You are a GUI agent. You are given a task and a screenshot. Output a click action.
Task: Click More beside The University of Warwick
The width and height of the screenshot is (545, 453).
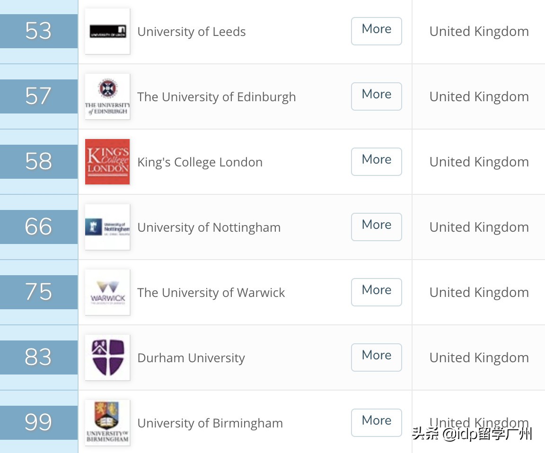[x=376, y=292]
